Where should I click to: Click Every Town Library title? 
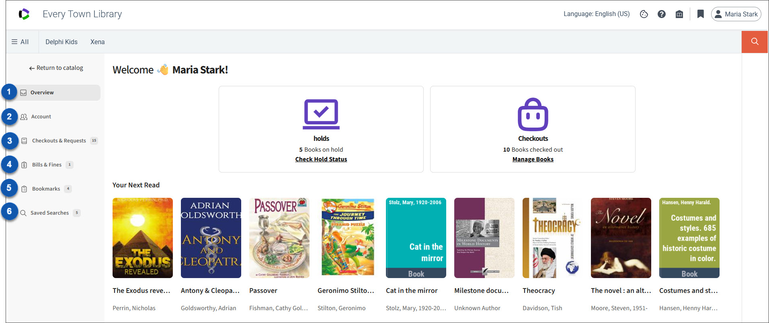[82, 14]
